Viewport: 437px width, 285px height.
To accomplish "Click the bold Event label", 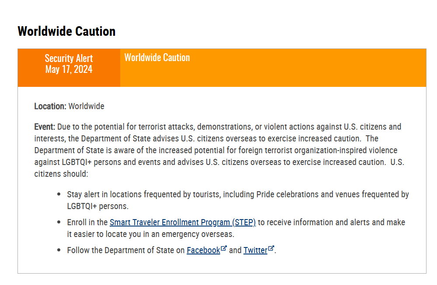I will [x=45, y=127].
